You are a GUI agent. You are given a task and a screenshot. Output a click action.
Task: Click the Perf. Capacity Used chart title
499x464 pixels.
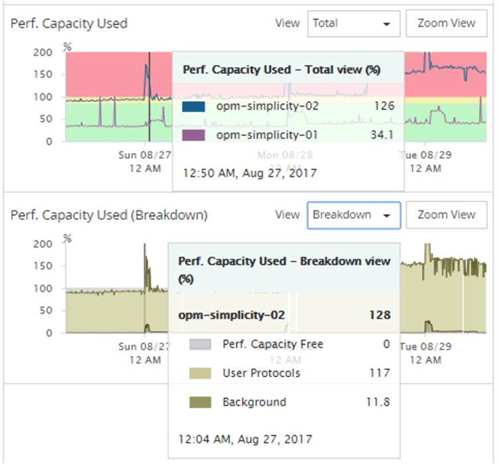pyautogui.click(x=69, y=23)
